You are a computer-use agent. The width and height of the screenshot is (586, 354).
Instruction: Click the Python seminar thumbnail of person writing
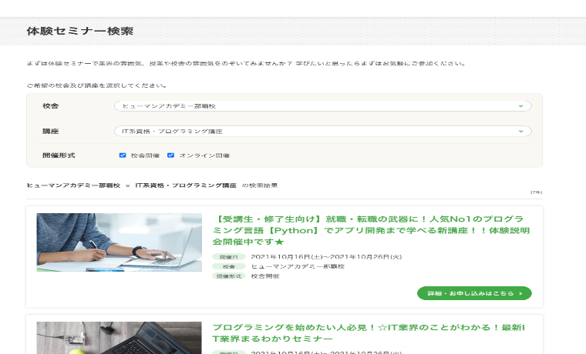[x=120, y=242]
